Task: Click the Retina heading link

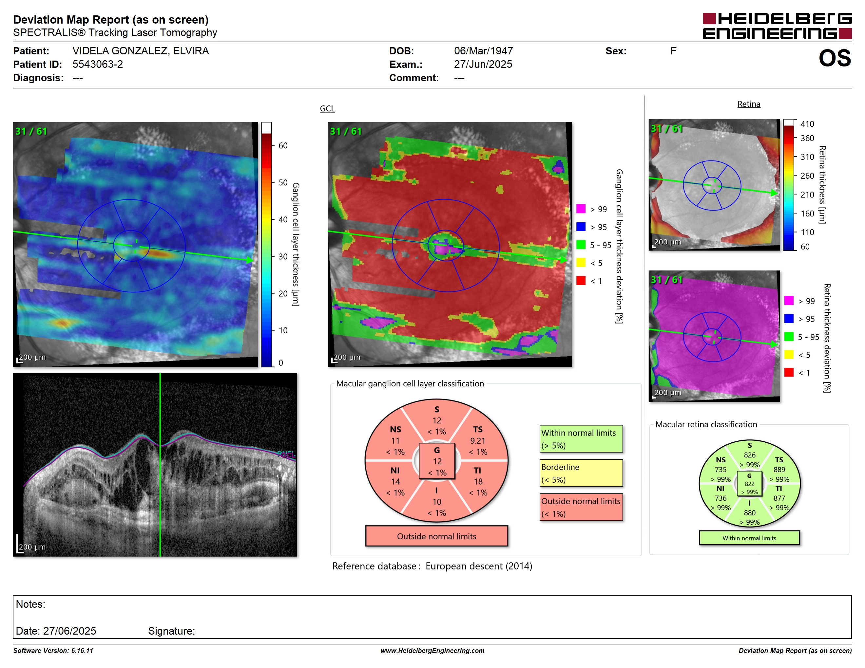Action: 749,104
